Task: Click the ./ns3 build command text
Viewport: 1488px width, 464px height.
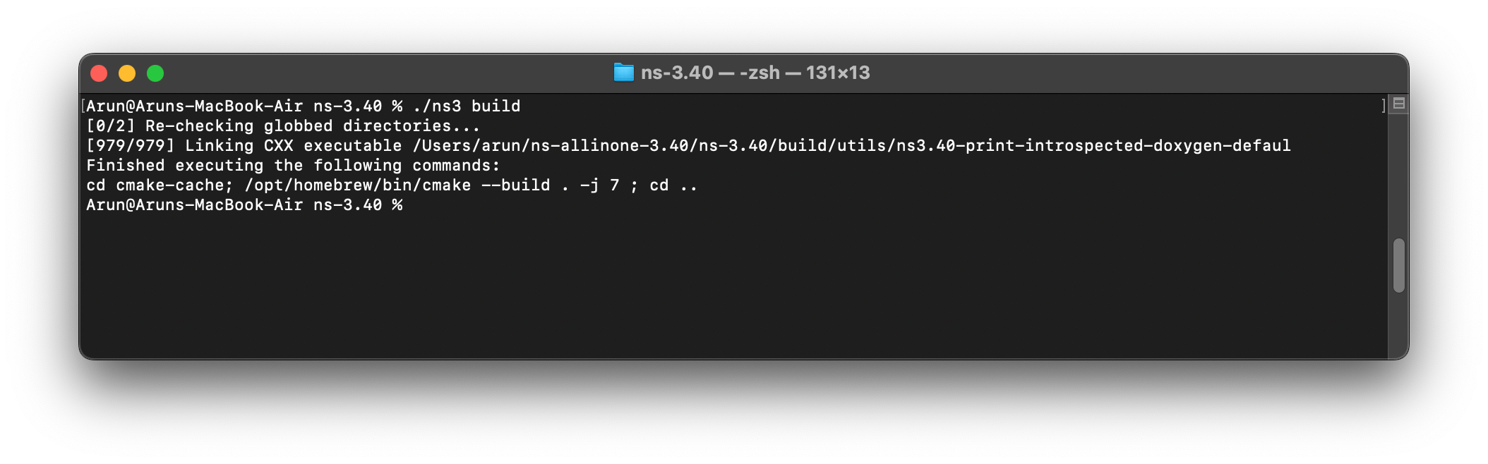Action: 467,106
